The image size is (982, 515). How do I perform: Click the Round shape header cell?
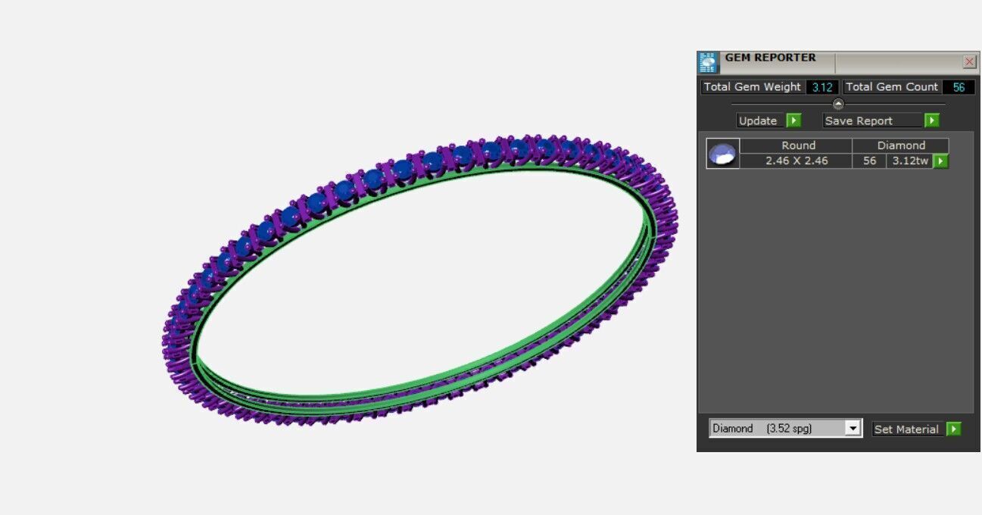(x=797, y=145)
